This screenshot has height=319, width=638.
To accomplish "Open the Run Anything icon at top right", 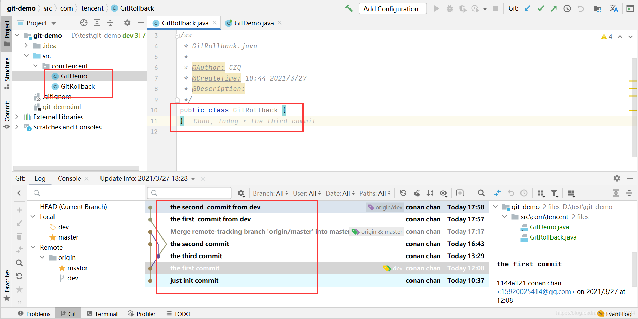I will tap(631, 8).
